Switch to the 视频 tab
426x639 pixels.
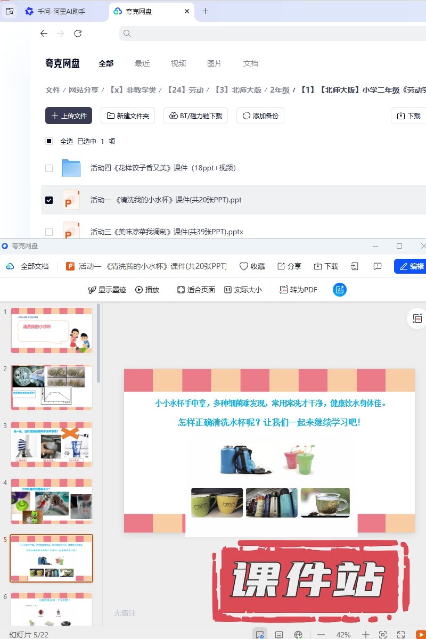(x=178, y=63)
